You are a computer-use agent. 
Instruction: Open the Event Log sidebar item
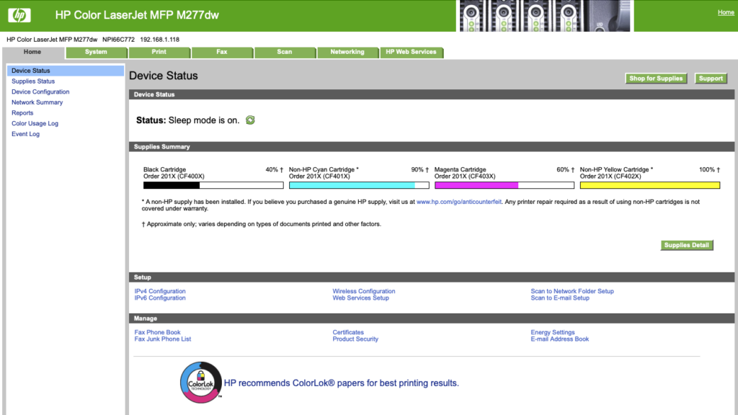25,134
